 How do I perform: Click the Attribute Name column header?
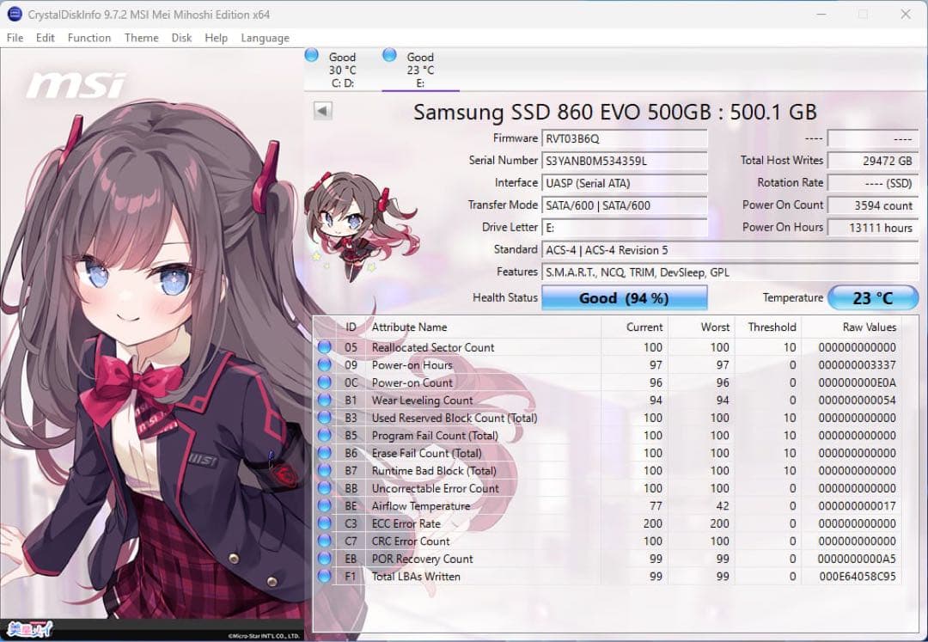[x=410, y=327]
